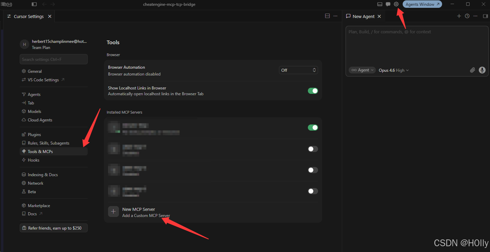This screenshot has width=490, height=252.
Task: Minimize the Cursor window
Action: tap(452, 4)
